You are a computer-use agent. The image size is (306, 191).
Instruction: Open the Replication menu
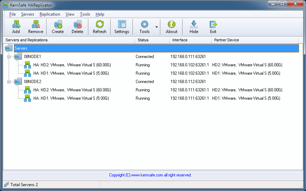[x=50, y=14]
